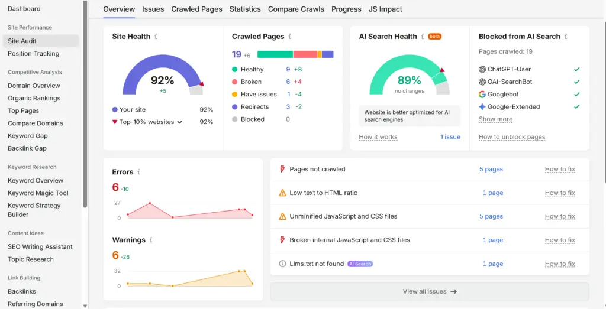Open Dashboard in the sidebar
This screenshot has height=309, width=606.
(24, 8)
